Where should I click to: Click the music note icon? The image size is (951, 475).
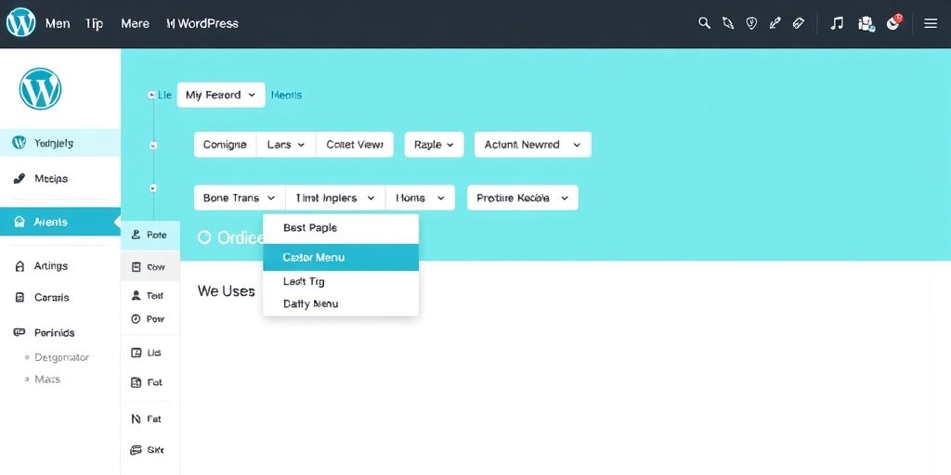[x=837, y=23]
